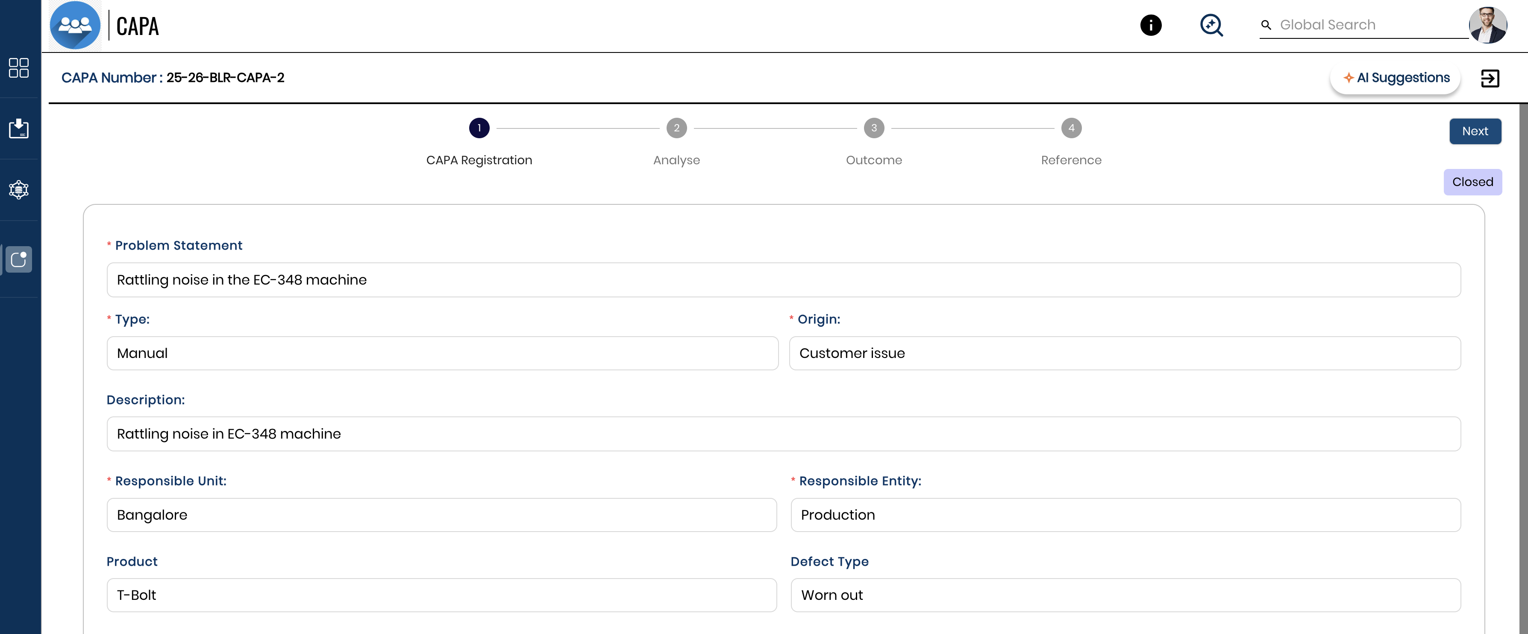Open the AI-powered search magnifier icon
The height and width of the screenshot is (634, 1528).
coord(1211,26)
